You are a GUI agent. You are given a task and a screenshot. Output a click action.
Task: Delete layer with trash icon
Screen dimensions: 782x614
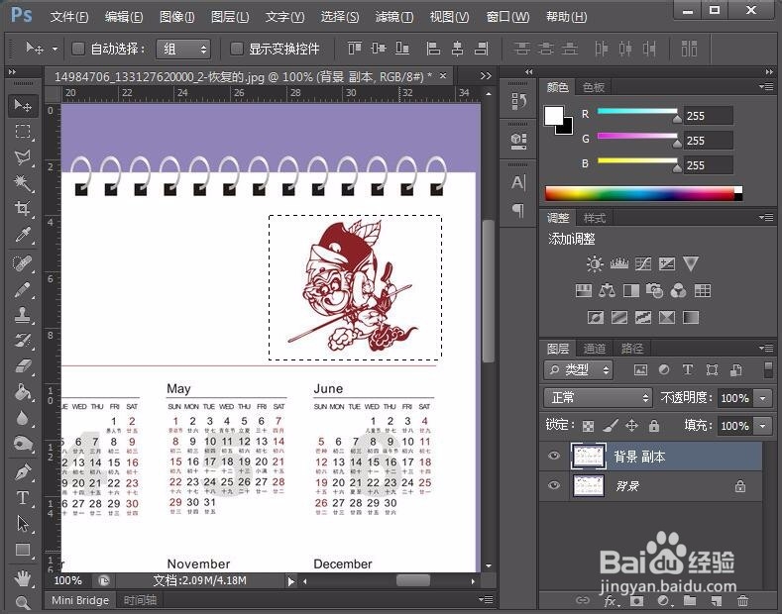pos(742,601)
